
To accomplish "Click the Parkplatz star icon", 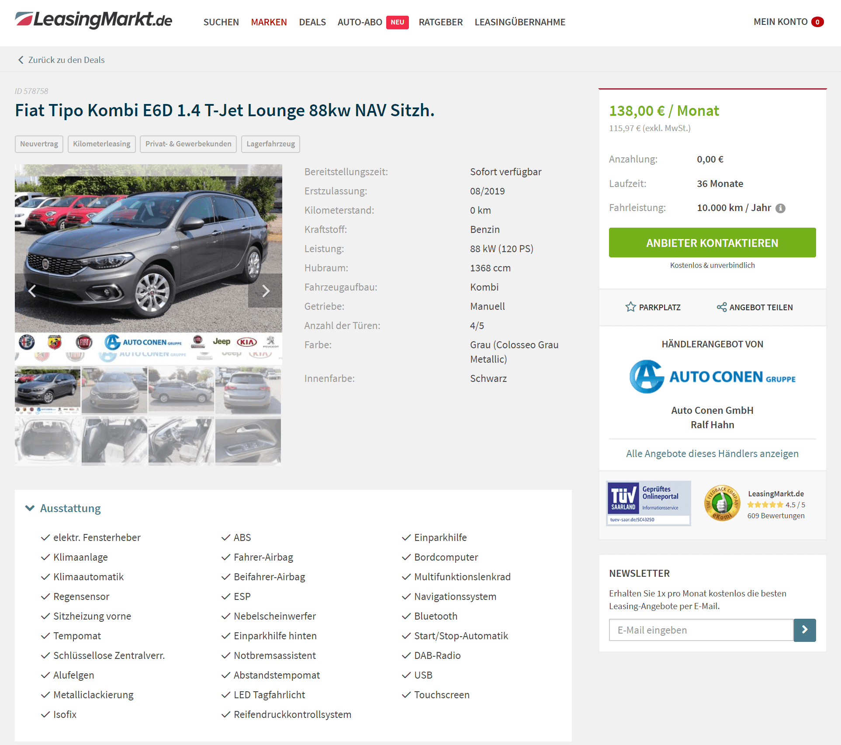I will (x=630, y=307).
